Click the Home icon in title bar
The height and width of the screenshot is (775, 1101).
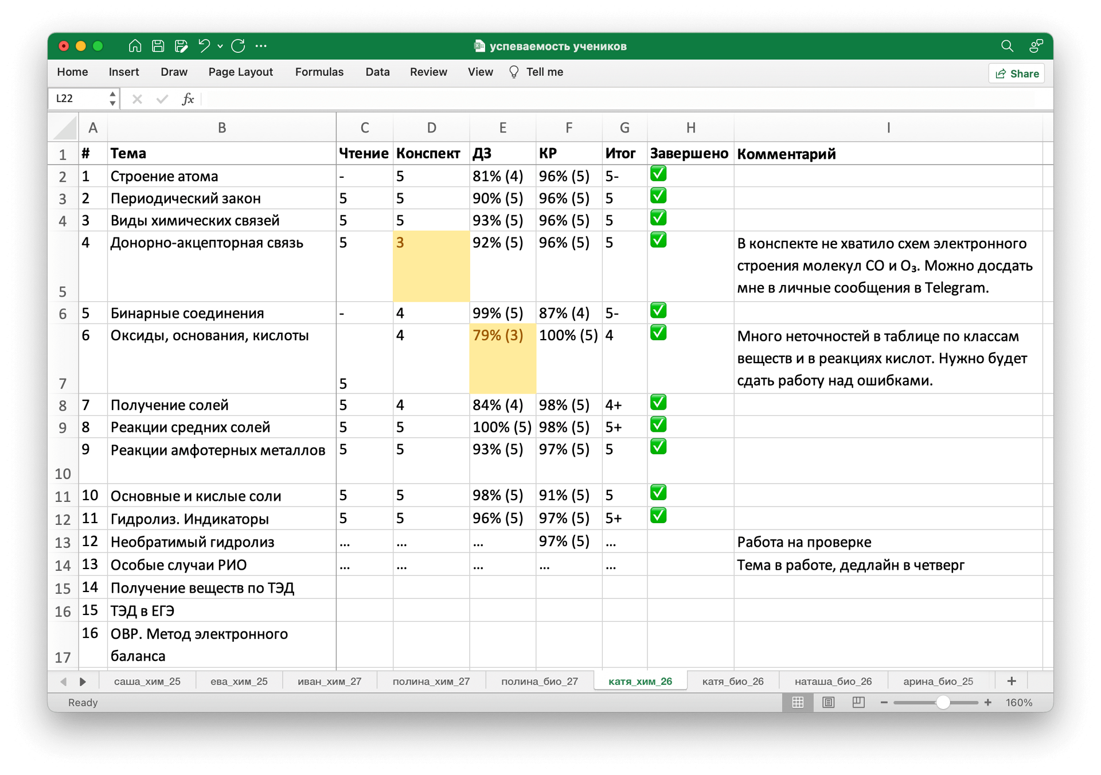pyautogui.click(x=135, y=46)
